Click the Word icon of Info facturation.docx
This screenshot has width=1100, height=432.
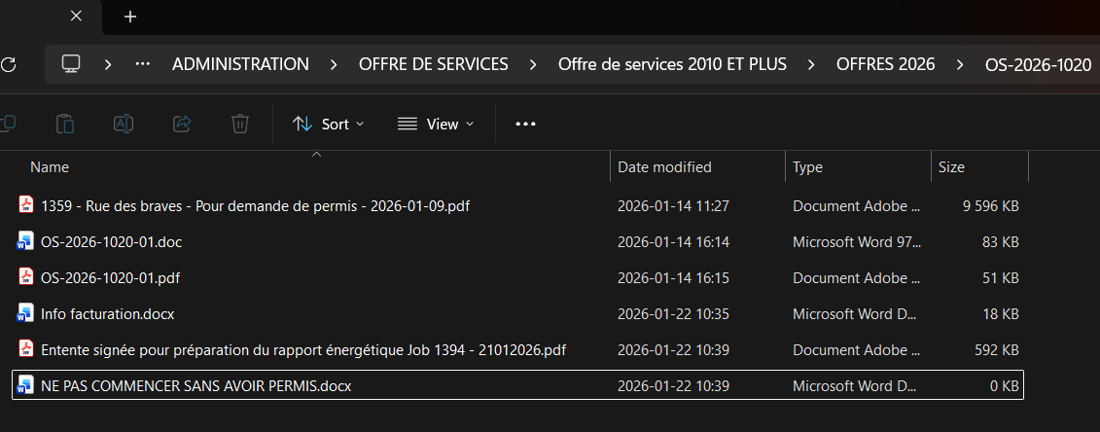26,313
